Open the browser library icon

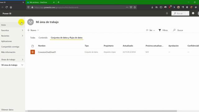157,7
